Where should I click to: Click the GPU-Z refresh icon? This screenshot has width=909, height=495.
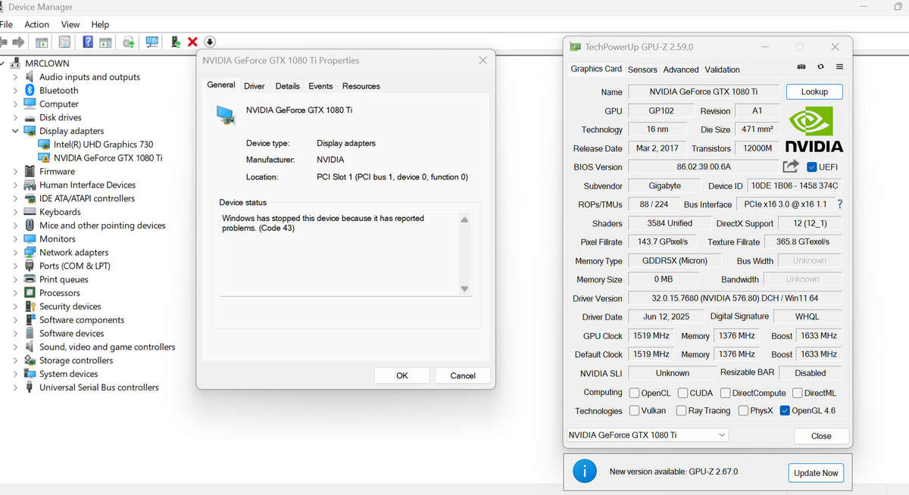(820, 67)
